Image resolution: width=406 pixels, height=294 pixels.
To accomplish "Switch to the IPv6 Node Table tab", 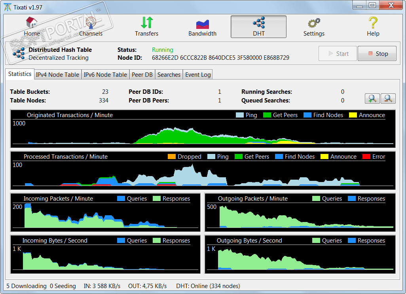I will click(x=105, y=74).
